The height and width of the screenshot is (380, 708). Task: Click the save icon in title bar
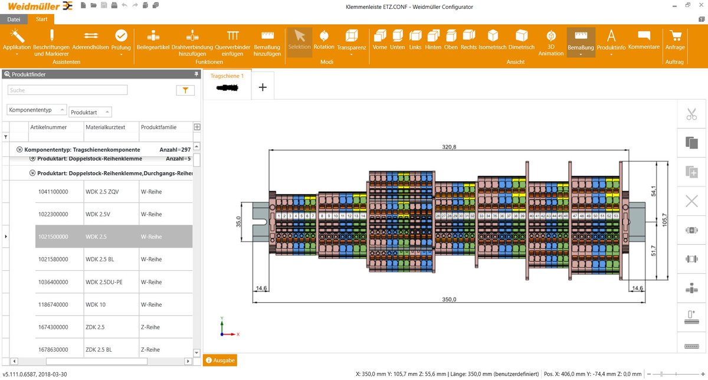click(x=104, y=5)
